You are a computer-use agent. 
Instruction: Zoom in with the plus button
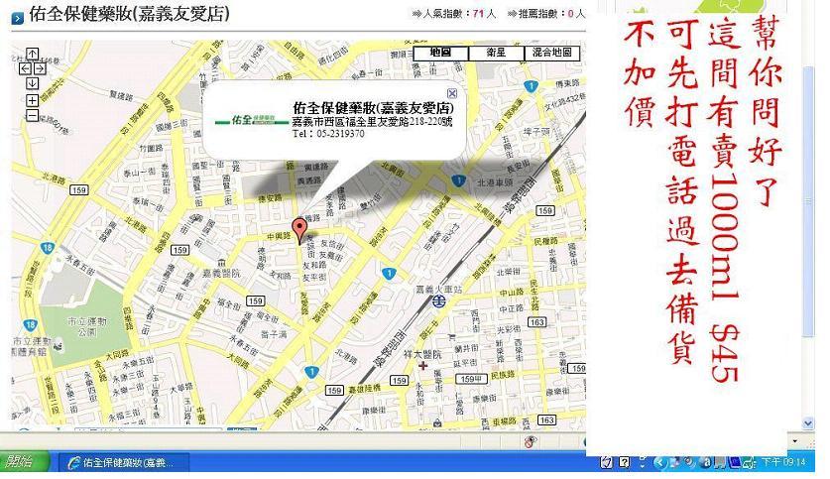pos(32,100)
